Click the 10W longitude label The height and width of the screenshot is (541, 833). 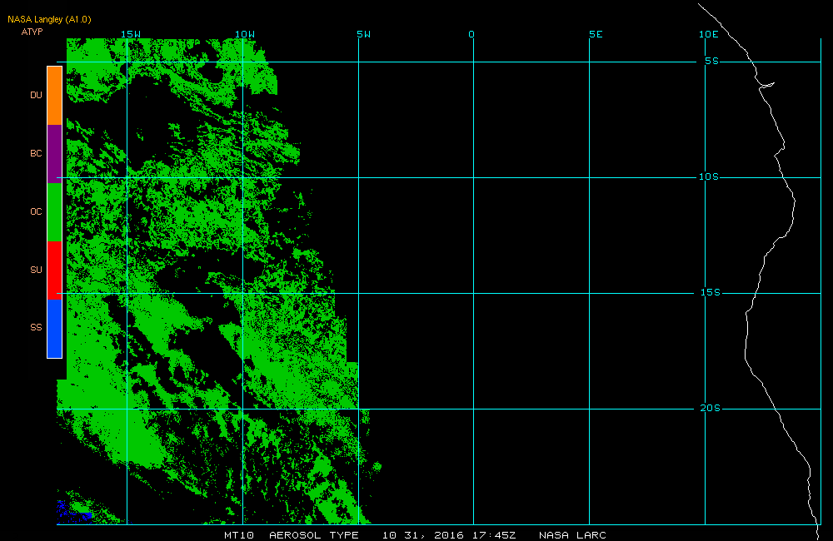tap(244, 34)
